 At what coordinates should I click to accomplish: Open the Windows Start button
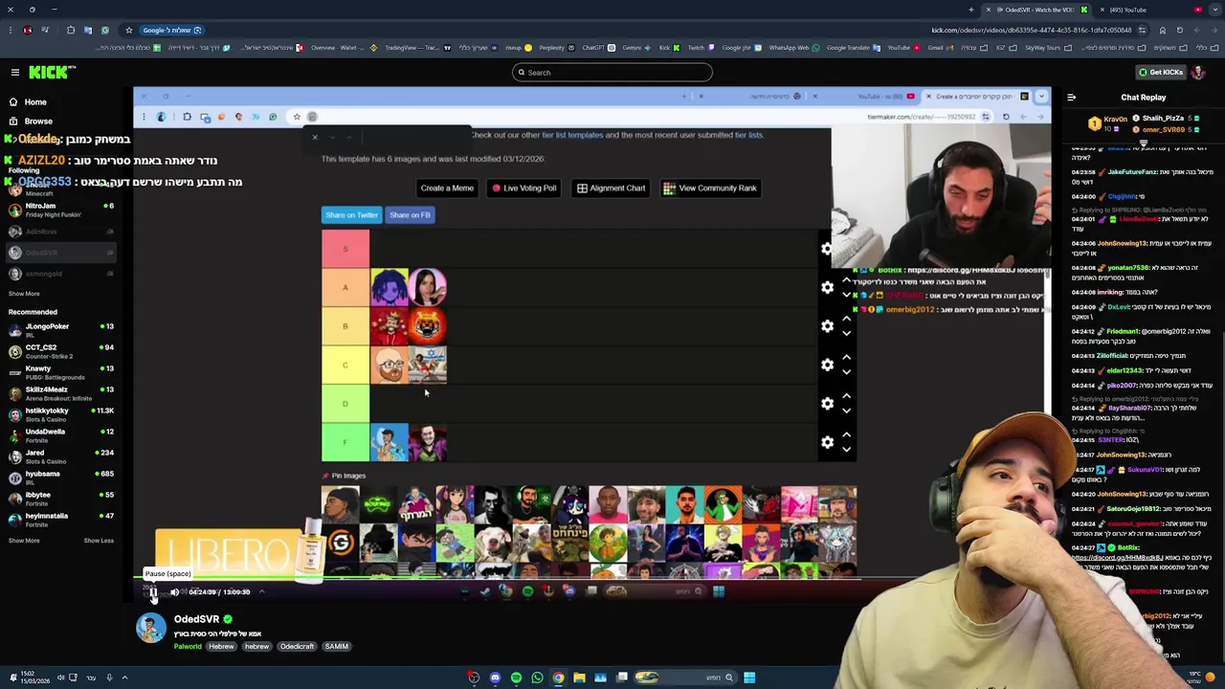point(749,678)
